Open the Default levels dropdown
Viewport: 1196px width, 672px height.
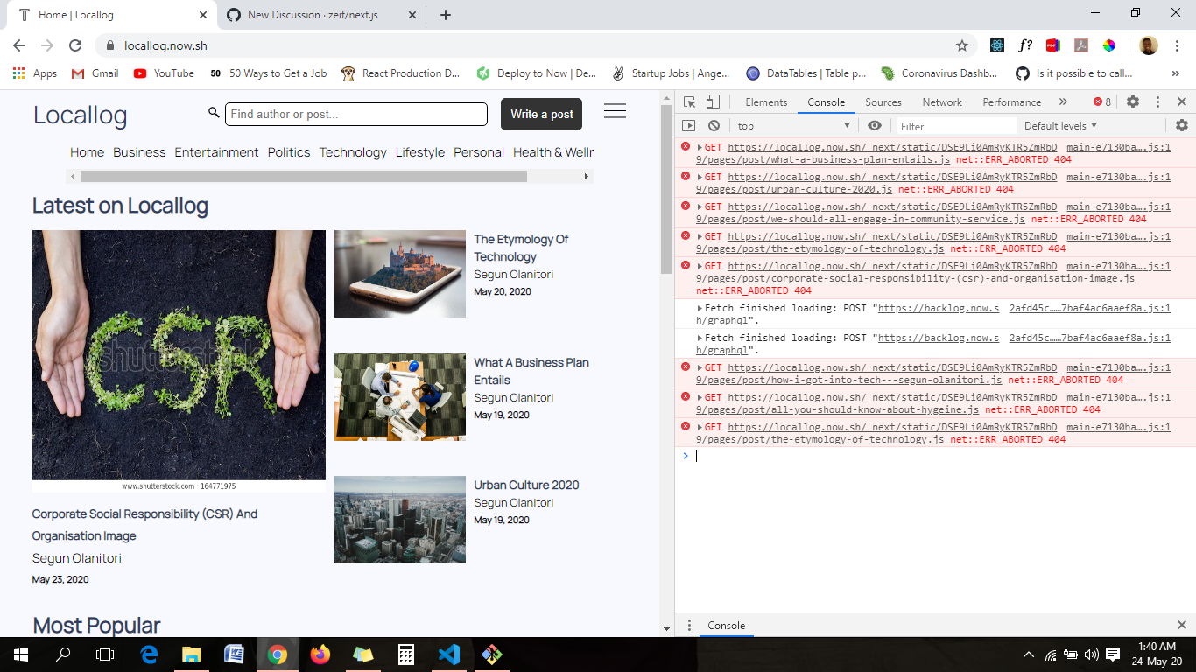(1060, 126)
